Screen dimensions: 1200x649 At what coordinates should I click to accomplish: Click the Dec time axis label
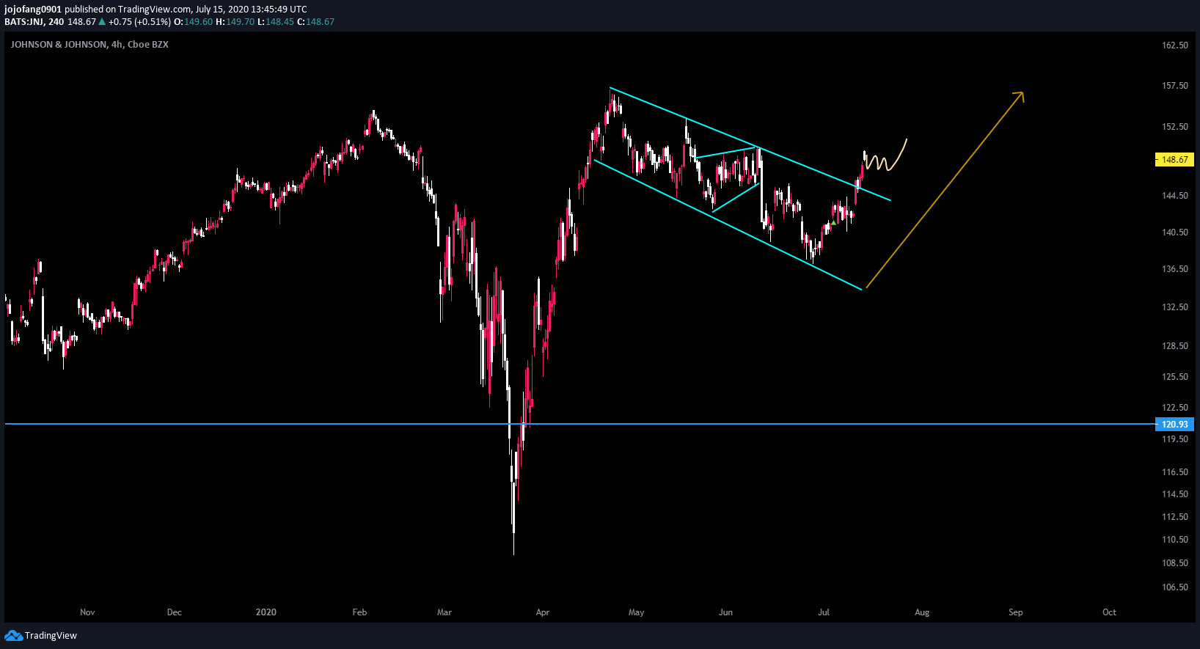tap(175, 612)
